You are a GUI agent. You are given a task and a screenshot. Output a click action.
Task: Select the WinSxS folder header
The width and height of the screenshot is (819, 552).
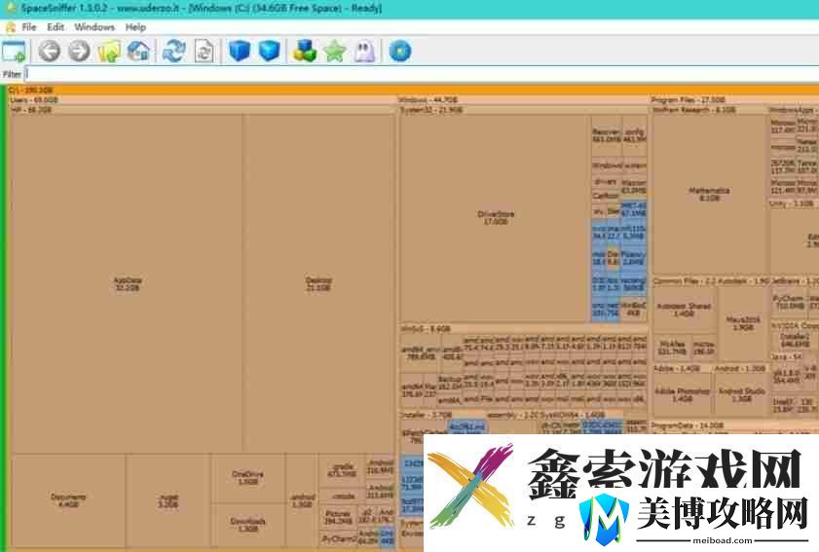(524, 329)
